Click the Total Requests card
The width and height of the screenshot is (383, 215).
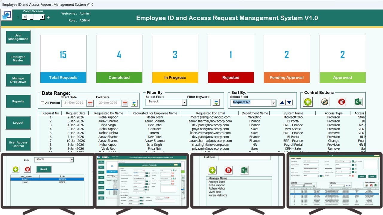click(x=63, y=59)
